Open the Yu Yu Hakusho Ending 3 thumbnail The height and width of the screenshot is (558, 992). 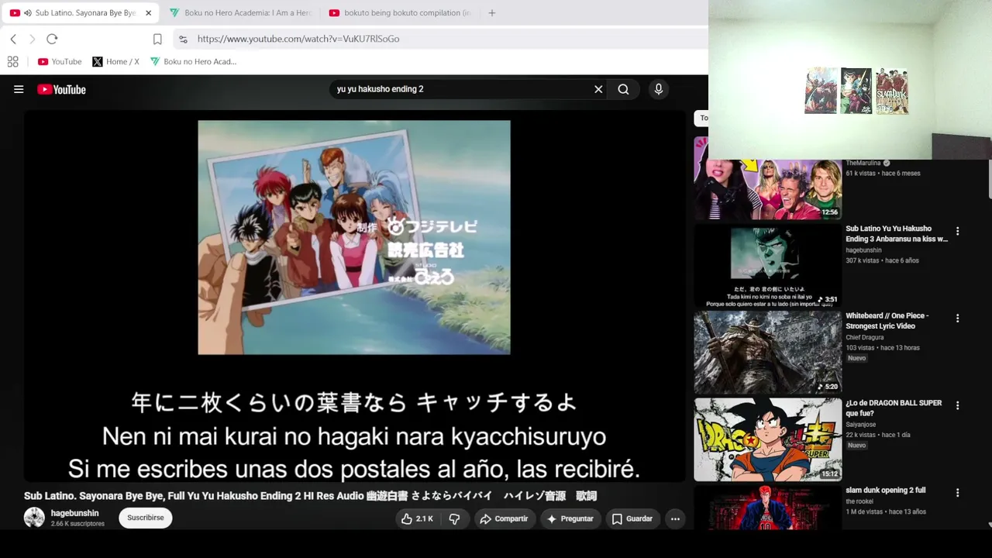767,266
